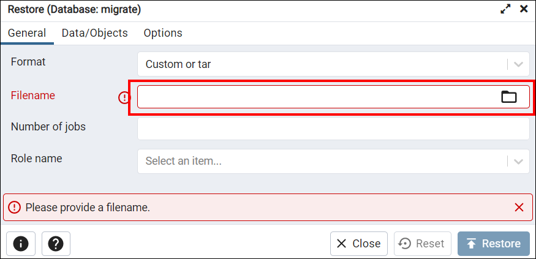The height and width of the screenshot is (259, 536).
Task: Click the Reset button
Action: coord(423,244)
